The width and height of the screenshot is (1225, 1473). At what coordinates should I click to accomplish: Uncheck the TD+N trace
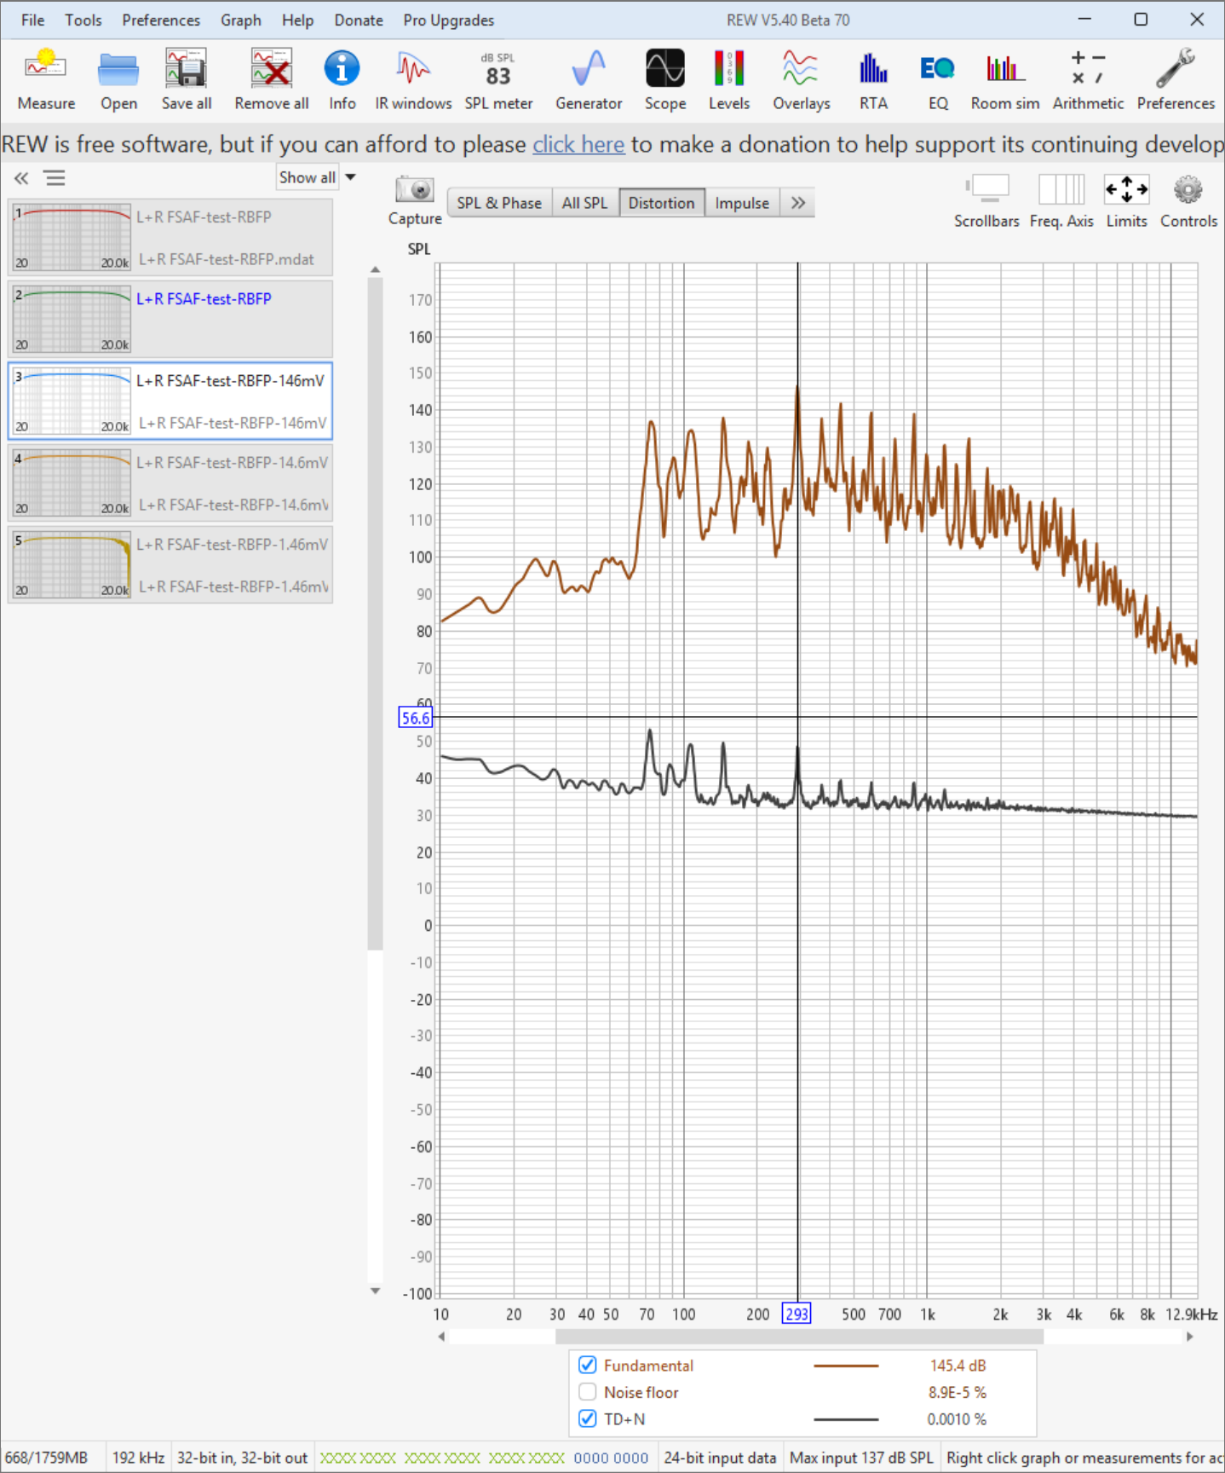tap(588, 1419)
